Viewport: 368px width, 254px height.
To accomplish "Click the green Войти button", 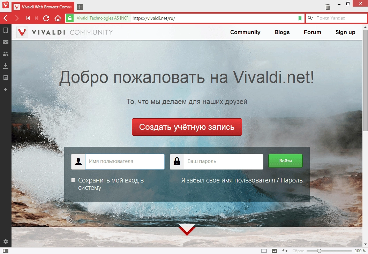I will 285,161.
